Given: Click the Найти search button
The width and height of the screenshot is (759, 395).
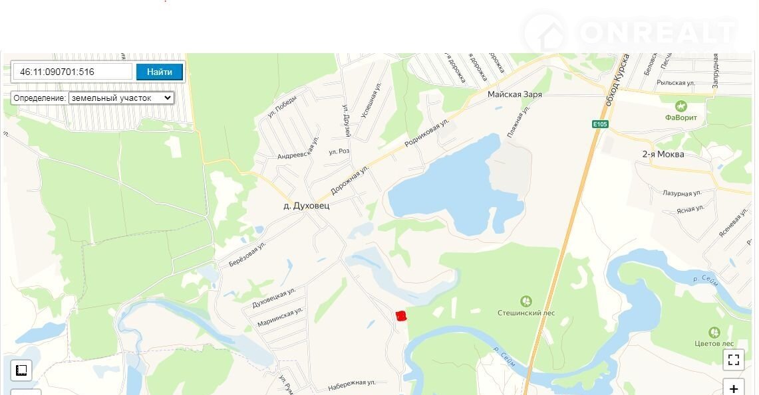Looking at the screenshot, I should (159, 72).
